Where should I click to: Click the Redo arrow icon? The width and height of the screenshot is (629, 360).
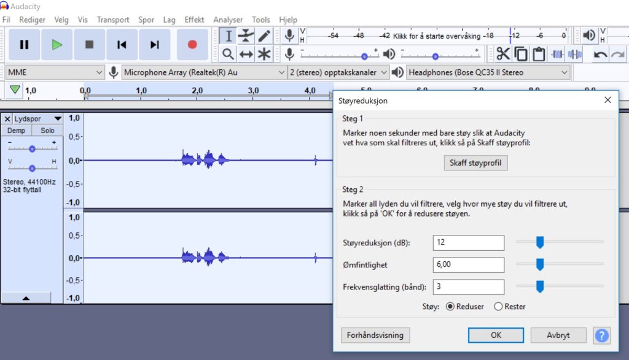[x=618, y=53]
